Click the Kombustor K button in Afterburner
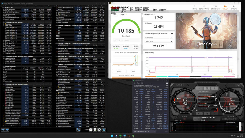 click(x=199, y=88)
